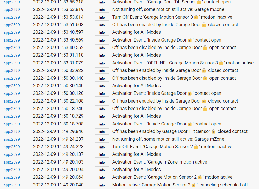
Task: Click lock icon in Turn Off Event 'Garage Motion Sensor 2'
Action: tap(196, 147)
